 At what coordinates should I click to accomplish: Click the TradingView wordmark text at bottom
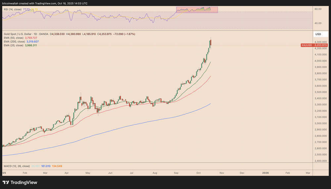(x=24, y=182)
